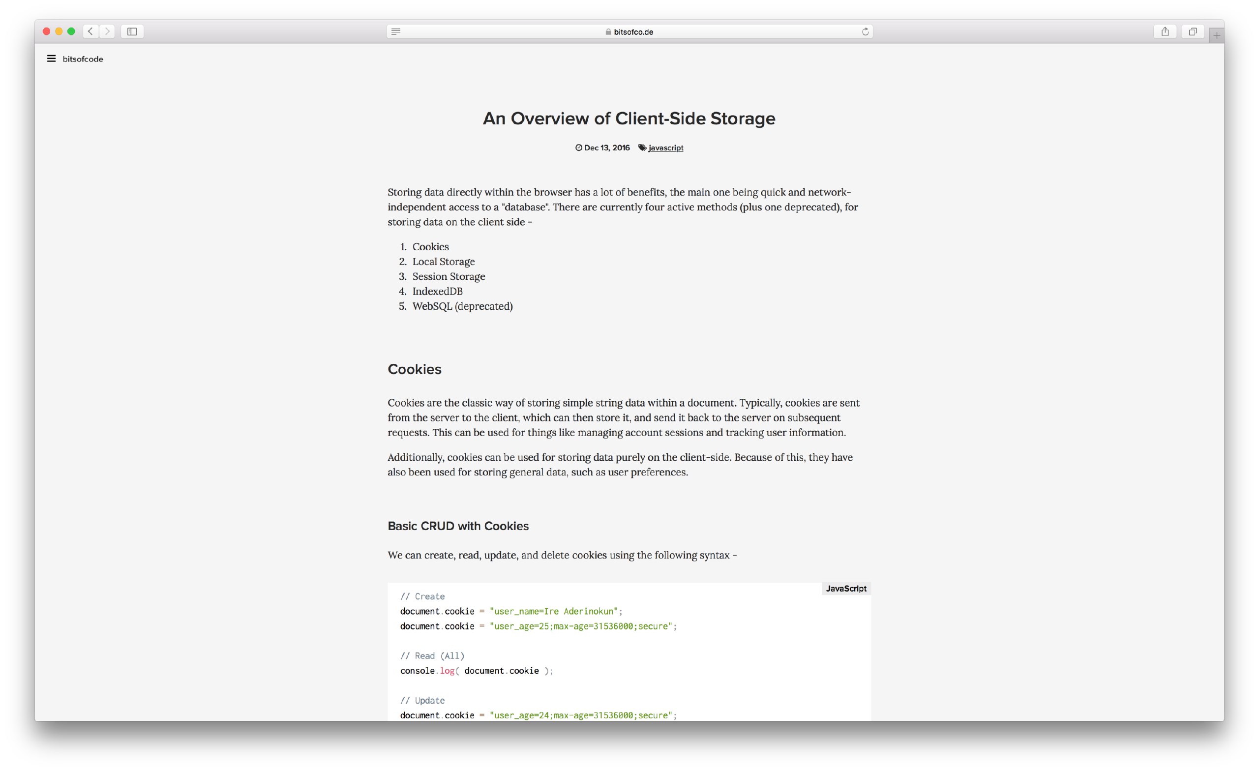Click the Session Storage list item
Screen dimensions: 1259x771
tap(449, 276)
